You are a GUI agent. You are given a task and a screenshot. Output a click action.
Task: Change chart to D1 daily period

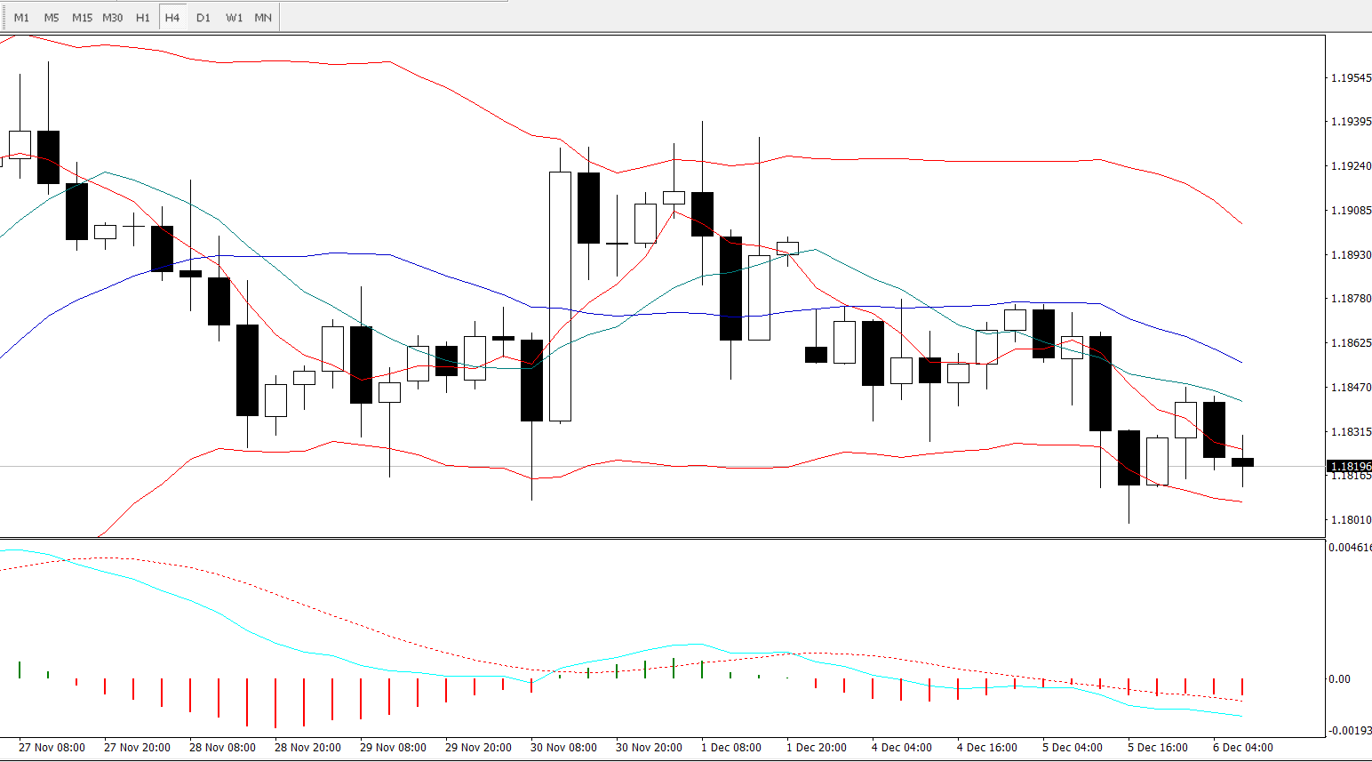coord(203,18)
